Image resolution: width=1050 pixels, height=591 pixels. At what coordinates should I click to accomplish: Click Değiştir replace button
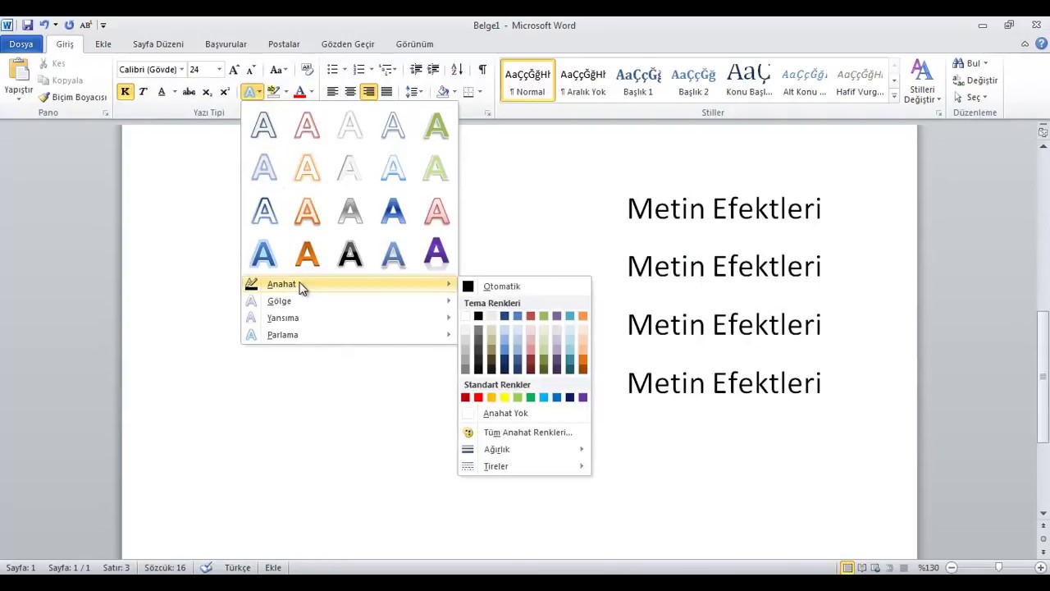tap(975, 80)
